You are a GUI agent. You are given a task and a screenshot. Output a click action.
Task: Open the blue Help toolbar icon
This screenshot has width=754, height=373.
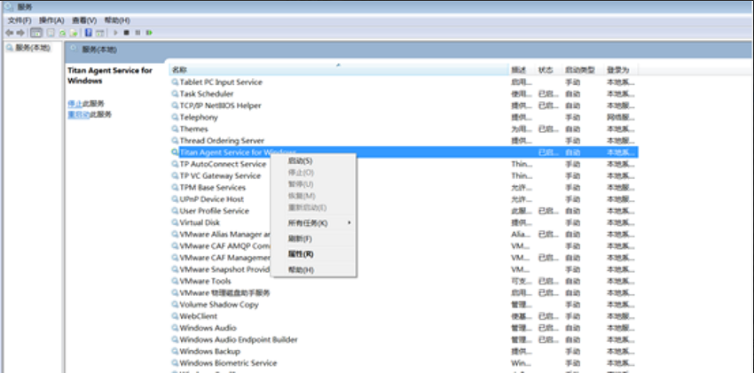pyautogui.click(x=89, y=33)
